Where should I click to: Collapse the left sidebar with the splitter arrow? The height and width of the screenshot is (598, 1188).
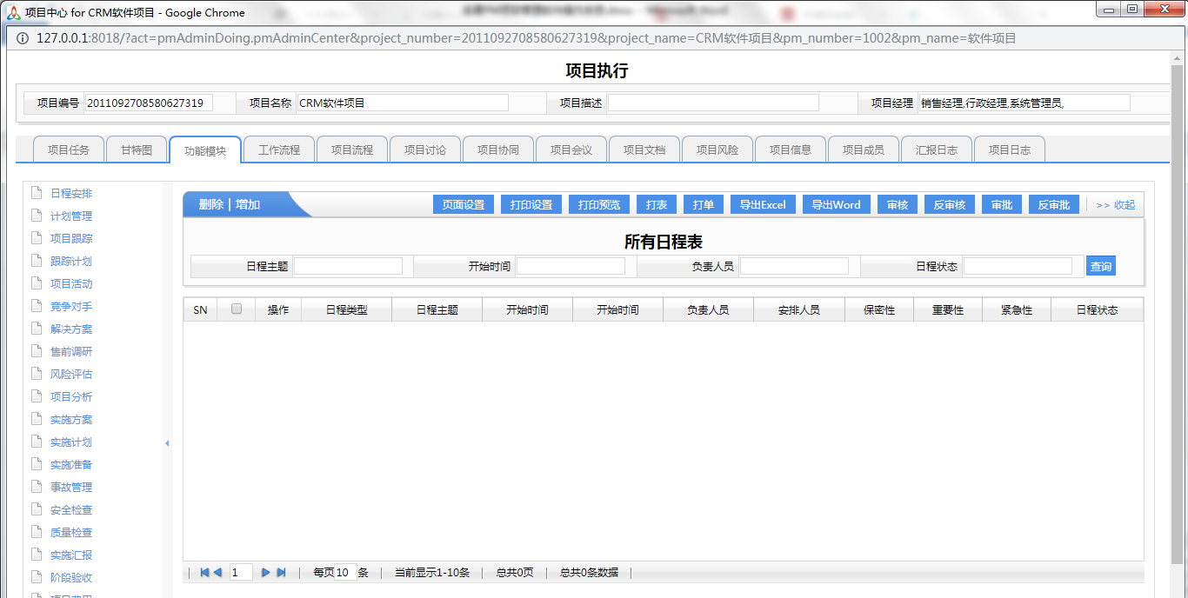[167, 443]
